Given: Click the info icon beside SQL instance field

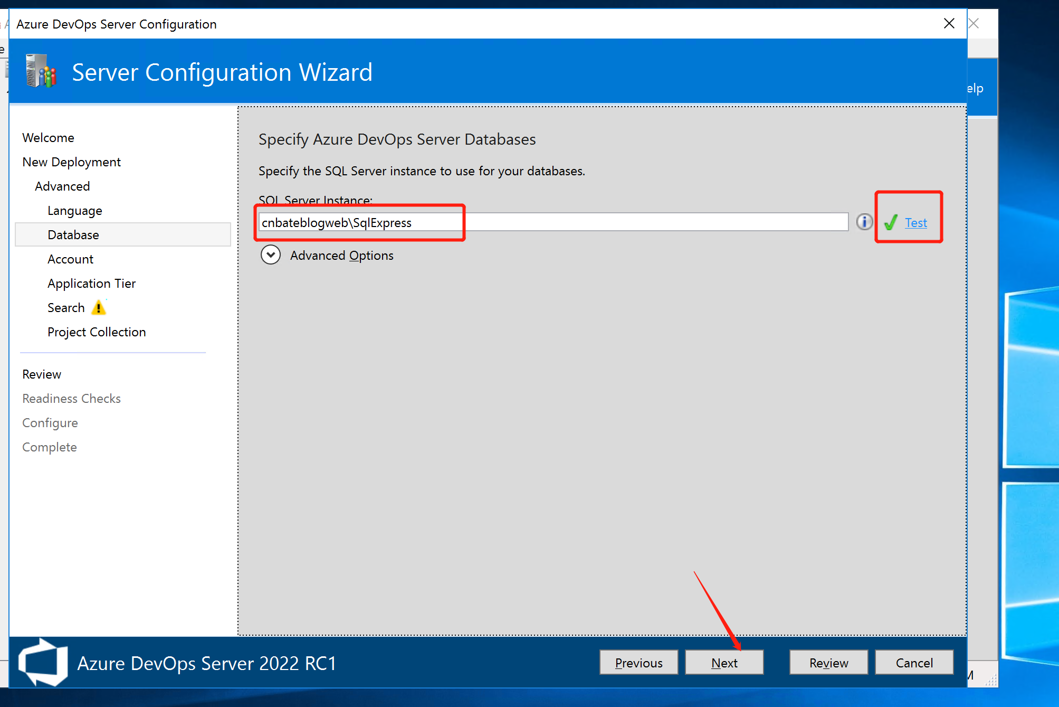Looking at the screenshot, I should click(x=864, y=222).
